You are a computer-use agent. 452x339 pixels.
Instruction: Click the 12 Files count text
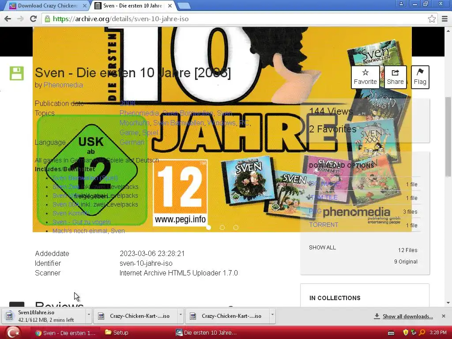coord(407,250)
